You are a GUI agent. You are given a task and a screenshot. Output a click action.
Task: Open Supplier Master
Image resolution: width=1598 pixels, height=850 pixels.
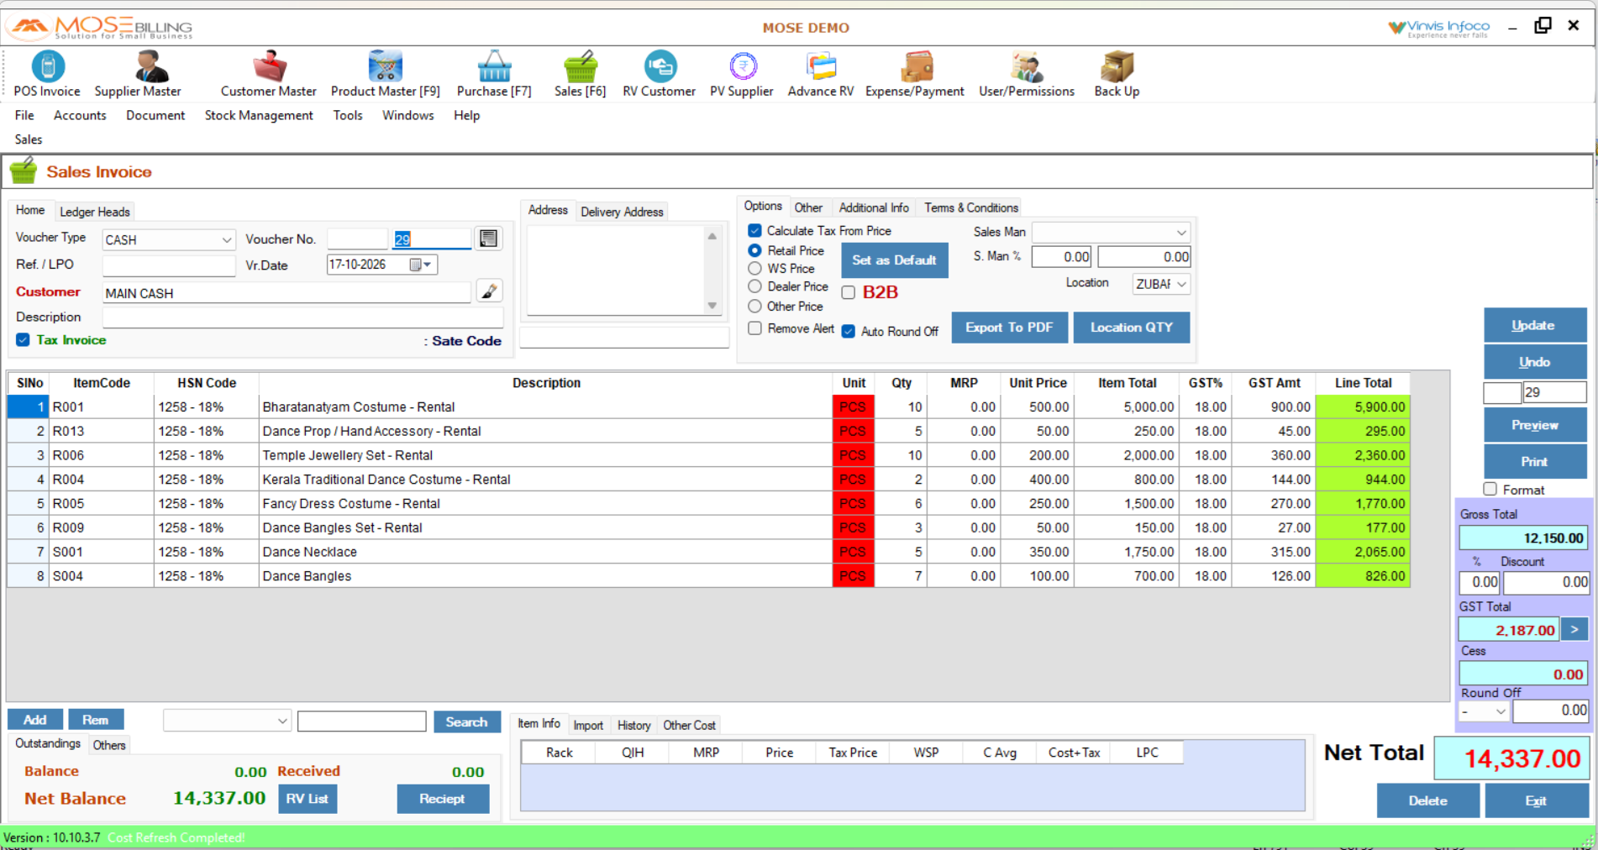(138, 74)
